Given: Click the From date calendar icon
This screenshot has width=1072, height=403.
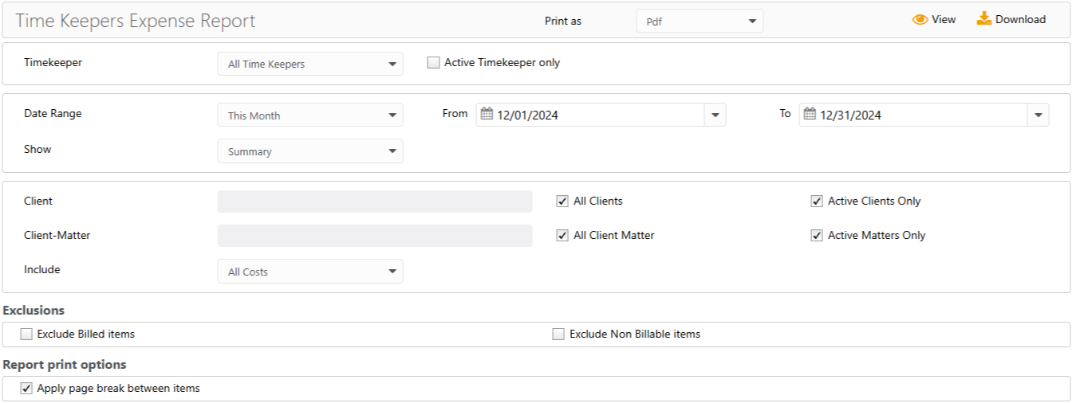Looking at the screenshot, I should tap(487, 114).
